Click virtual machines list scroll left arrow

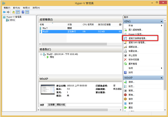(x=40, y=44)
